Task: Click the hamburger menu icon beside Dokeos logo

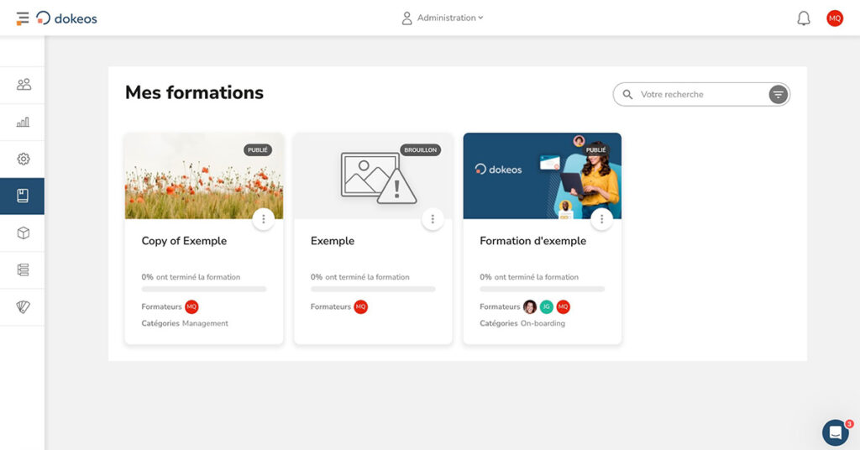Action: coord(23,18)
